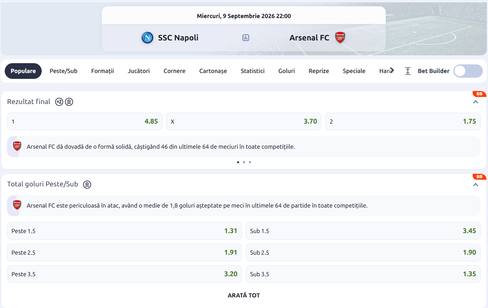Click the Arsenal FC team name in header
The width and height of the screenshot is (488, 308).
click(309, 38)
